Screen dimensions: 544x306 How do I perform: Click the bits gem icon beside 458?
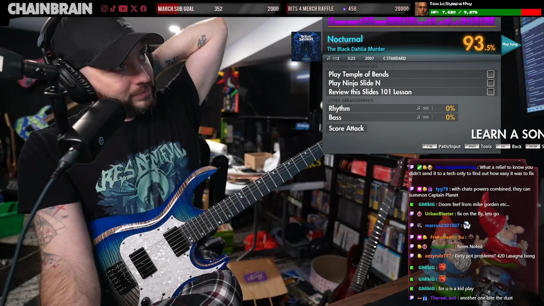(x=344, y=9)
